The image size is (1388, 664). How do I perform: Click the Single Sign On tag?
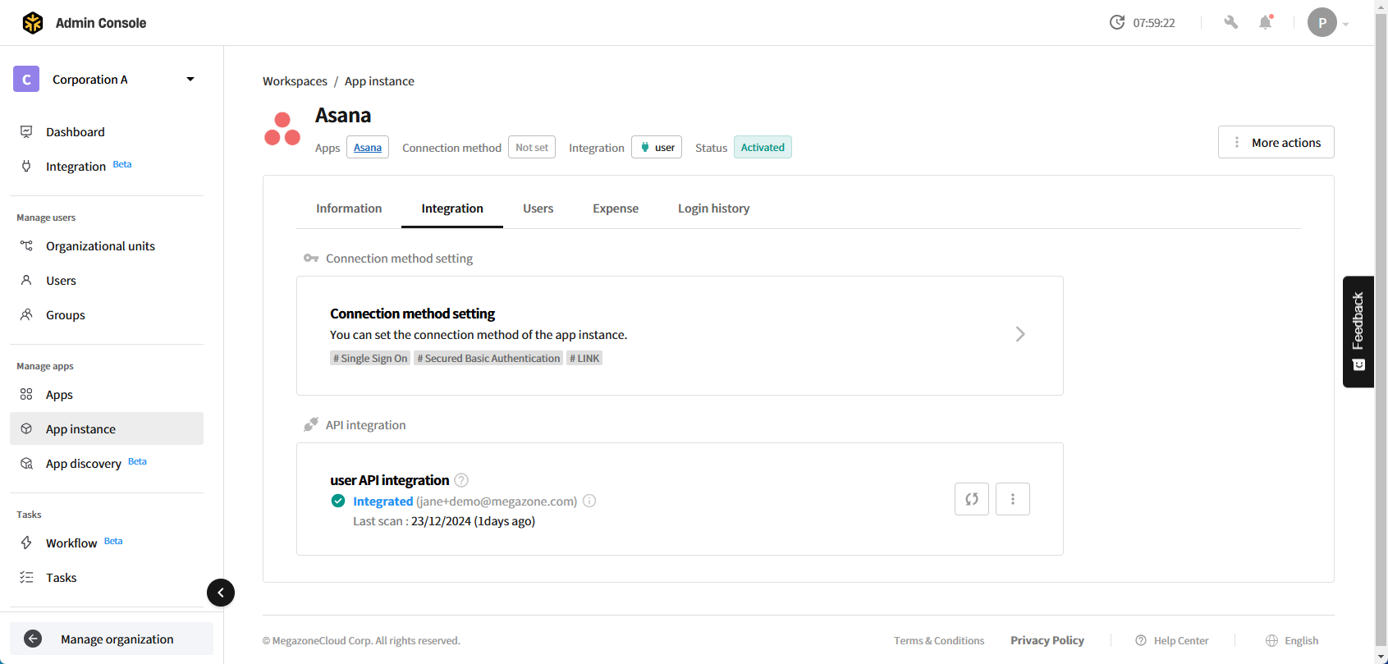(x=370, y=358)
